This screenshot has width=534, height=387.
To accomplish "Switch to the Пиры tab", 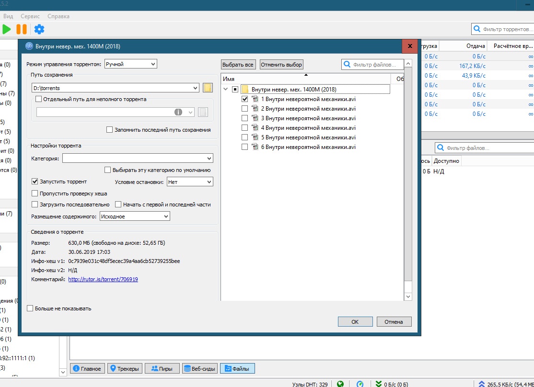I will 162,369.
